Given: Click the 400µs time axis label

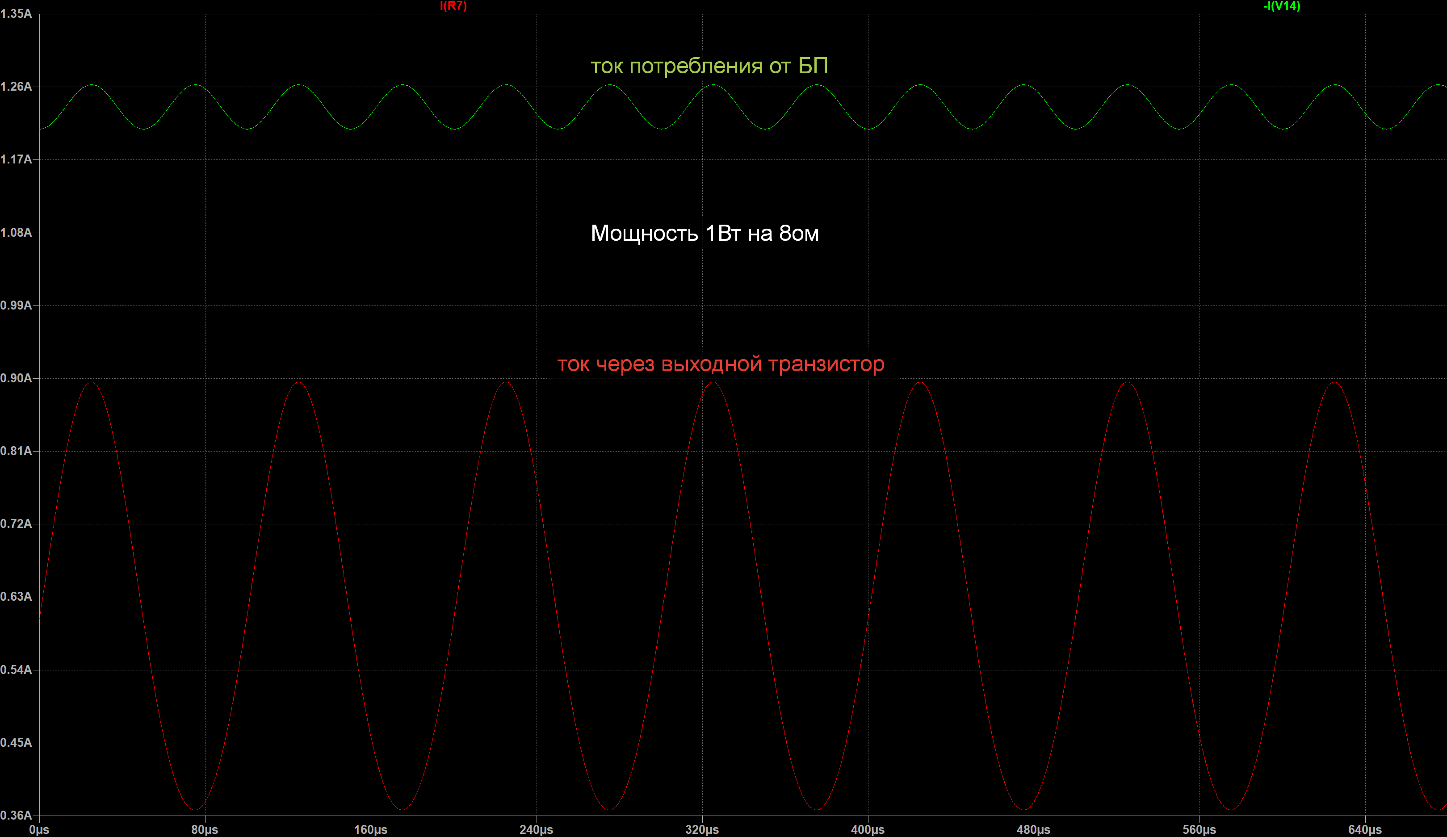Looking at the screenshot, I should pos(868,829).
